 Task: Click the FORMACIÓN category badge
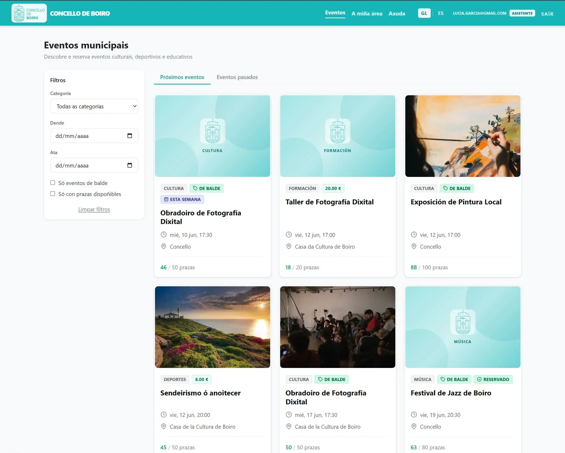pos(302,188)
